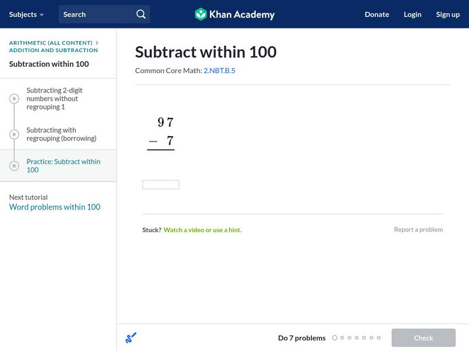Open the scratchpad pencil tool

pyautogui.click(x=131, y=338)
